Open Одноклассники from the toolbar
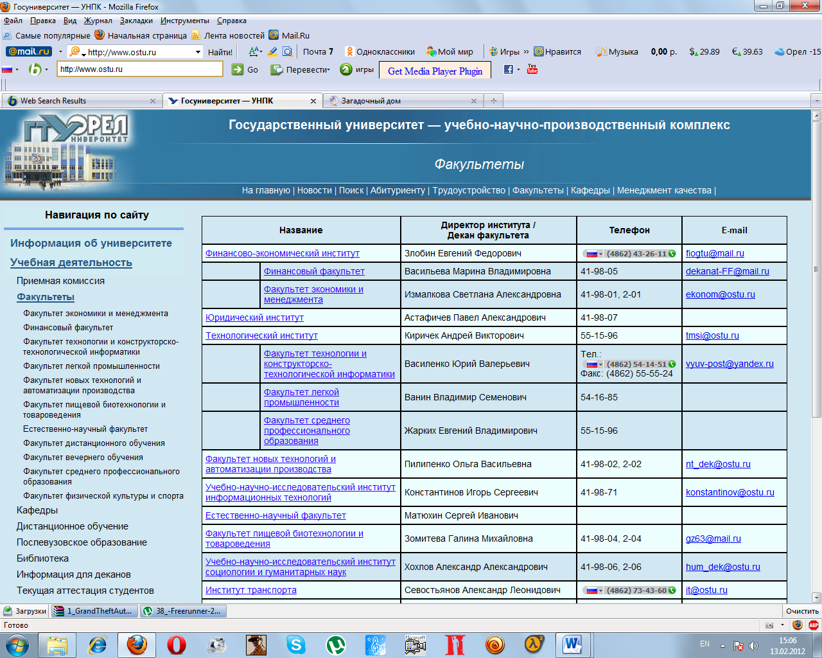This screenshot has height=658, width=822. [x=380, y=51]
